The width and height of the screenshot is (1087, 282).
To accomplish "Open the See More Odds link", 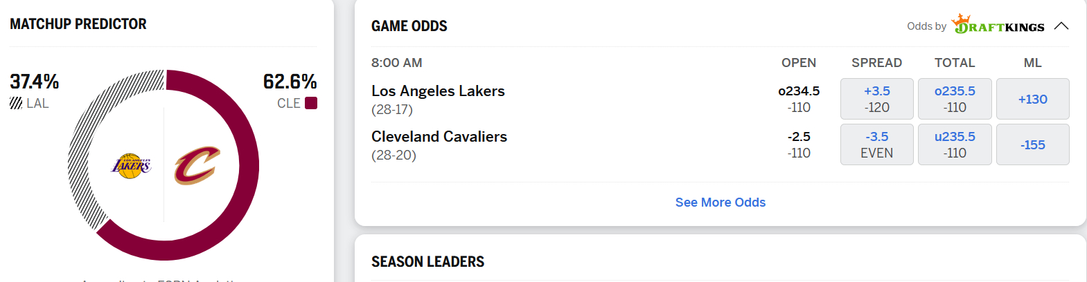I will (720, 203).
